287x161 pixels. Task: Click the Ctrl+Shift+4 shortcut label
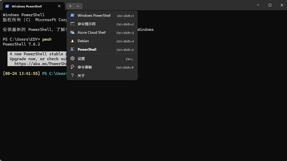(125, 41)
